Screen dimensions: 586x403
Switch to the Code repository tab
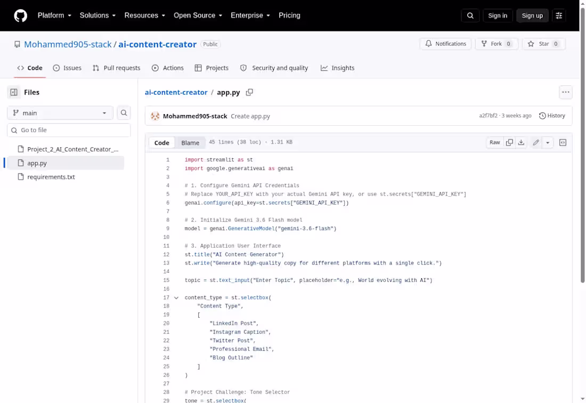coord(30,68)
